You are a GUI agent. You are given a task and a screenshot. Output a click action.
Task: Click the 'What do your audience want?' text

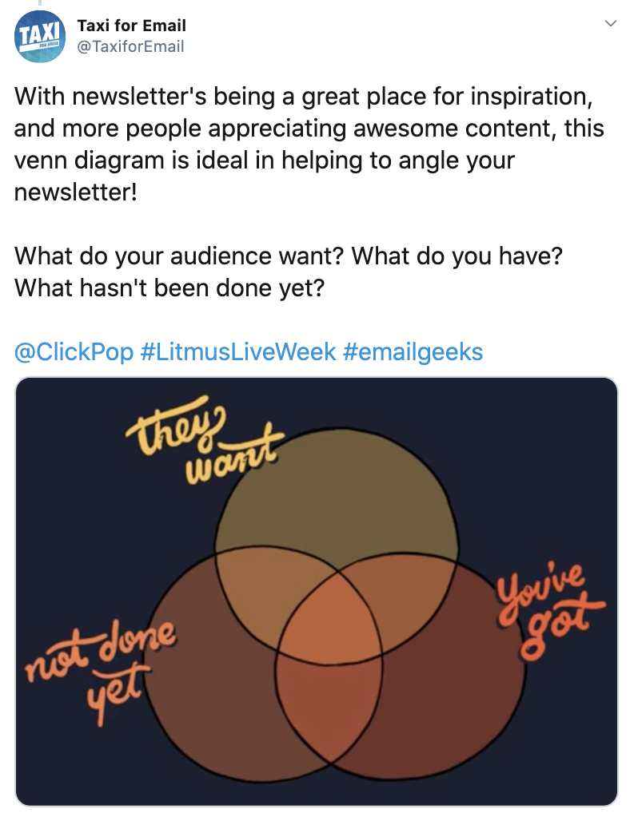coord(179,256)
